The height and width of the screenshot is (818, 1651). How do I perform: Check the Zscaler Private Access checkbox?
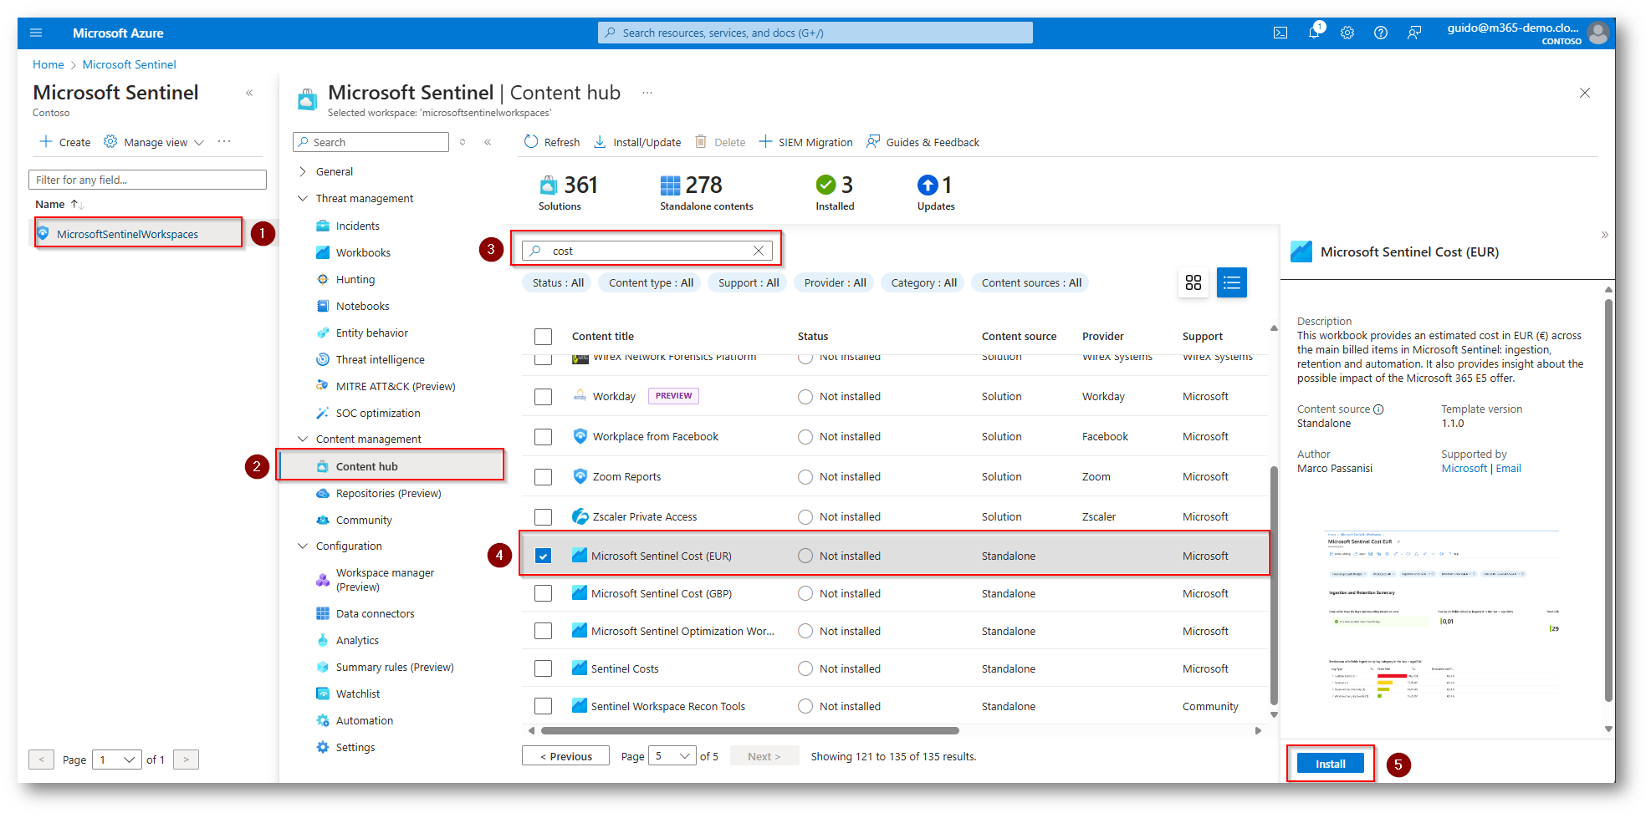click(x=544, y=516)
